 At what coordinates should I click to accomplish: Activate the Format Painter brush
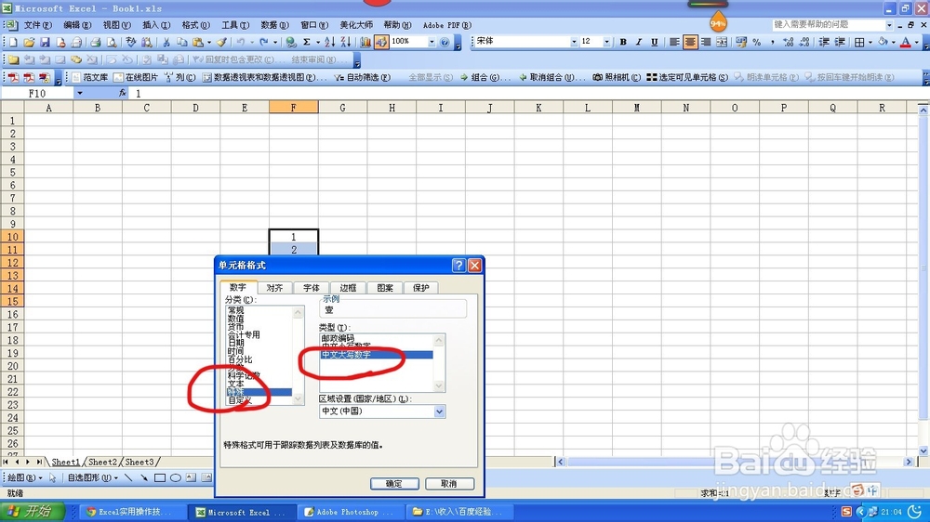[221, 42]
